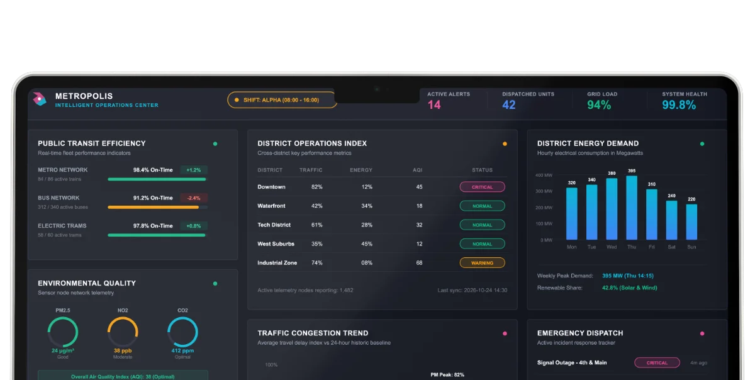Click the Environmental Quality status dot
This screenshot has width=755, height=380.
(215, 284)
